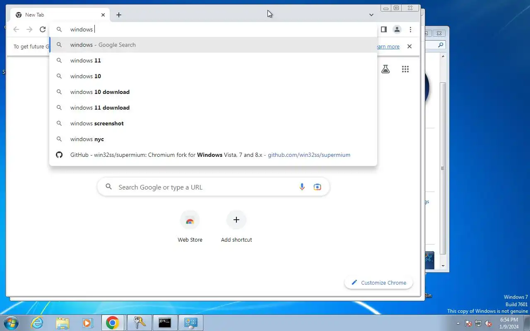The height and width of the screenshot is (331, 530).
Task: Select the "windows 10 download" suggestion
Action: 213,92
